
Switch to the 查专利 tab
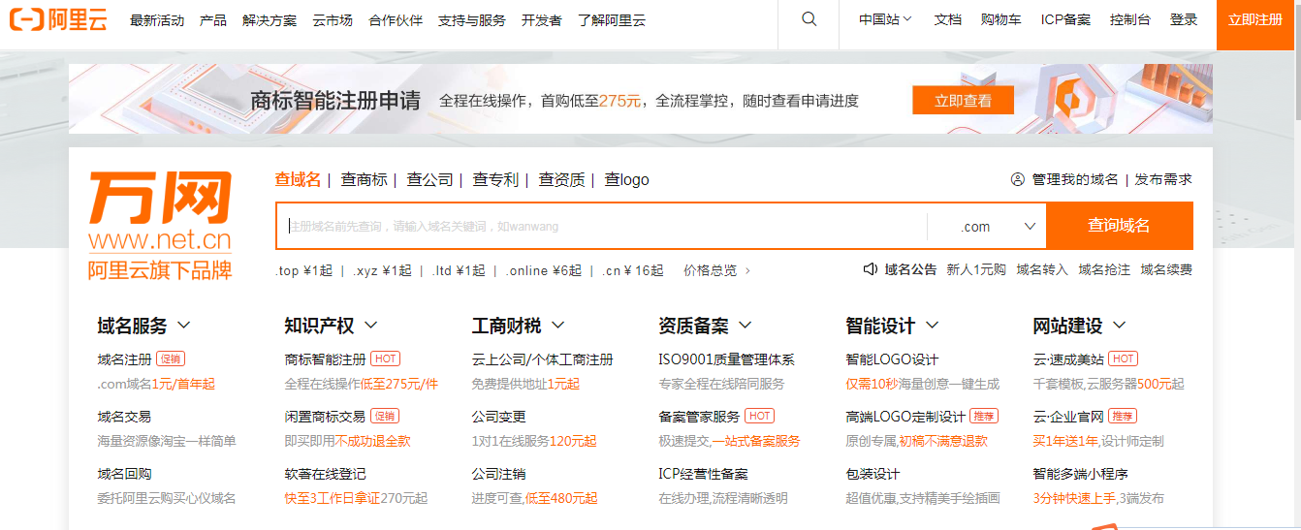tap(495, 179)
